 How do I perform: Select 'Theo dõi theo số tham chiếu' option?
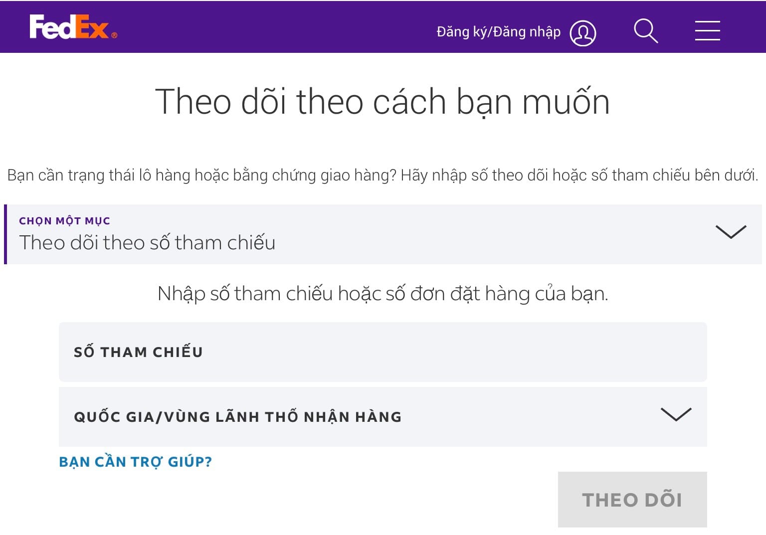[x=147, y=243]
